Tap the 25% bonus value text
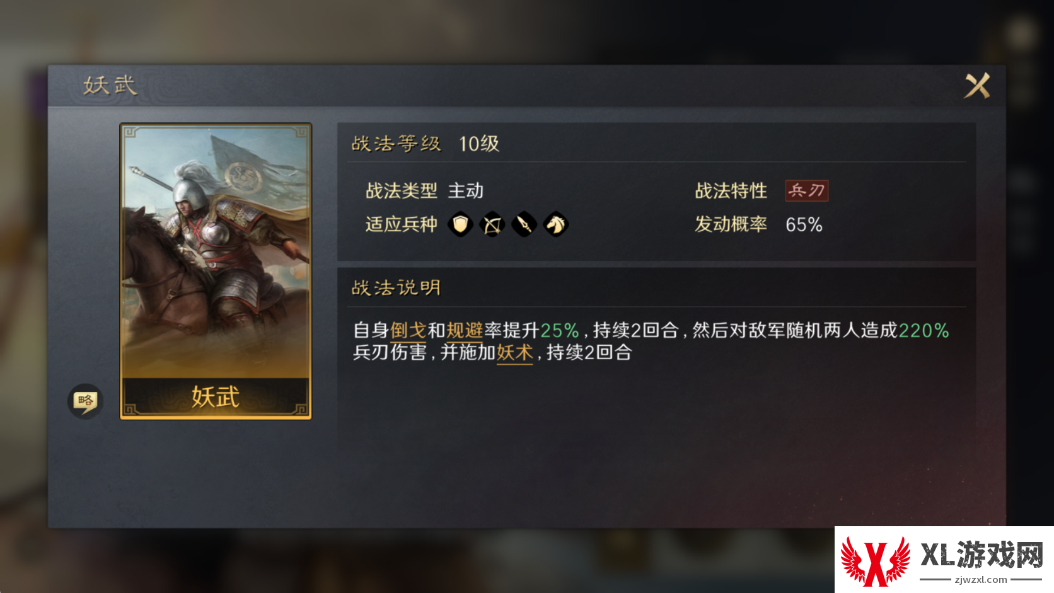The width and height of the screenshot is (1054, 593). coord(560,330)
